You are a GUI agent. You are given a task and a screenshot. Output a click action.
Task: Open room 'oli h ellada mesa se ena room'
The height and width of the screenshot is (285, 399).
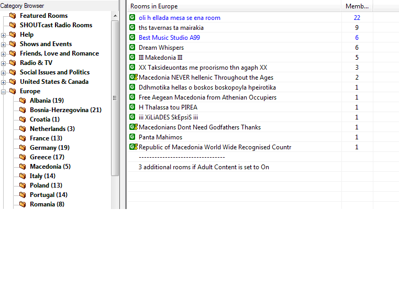pyautogui.click(x=180, y=18)
